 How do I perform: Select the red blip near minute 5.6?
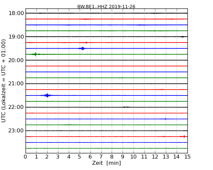point(87,42)
